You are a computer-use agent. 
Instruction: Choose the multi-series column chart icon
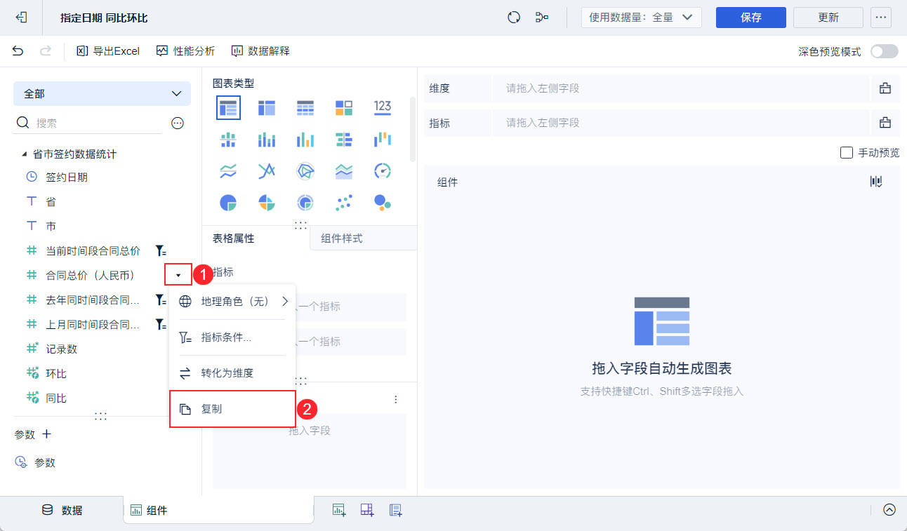[x=305, y=139]
